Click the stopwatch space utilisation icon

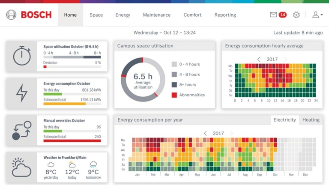point(21,56)
